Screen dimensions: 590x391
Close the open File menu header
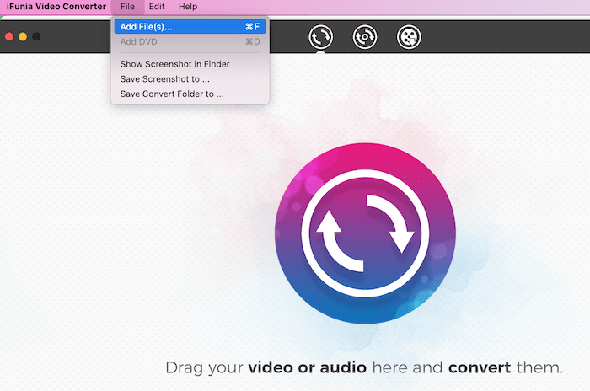pos(127,7)
